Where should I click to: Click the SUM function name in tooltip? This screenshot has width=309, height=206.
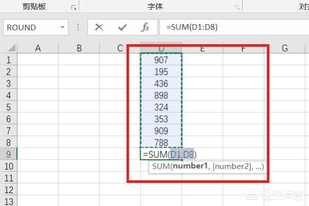(x=161, y=166)
